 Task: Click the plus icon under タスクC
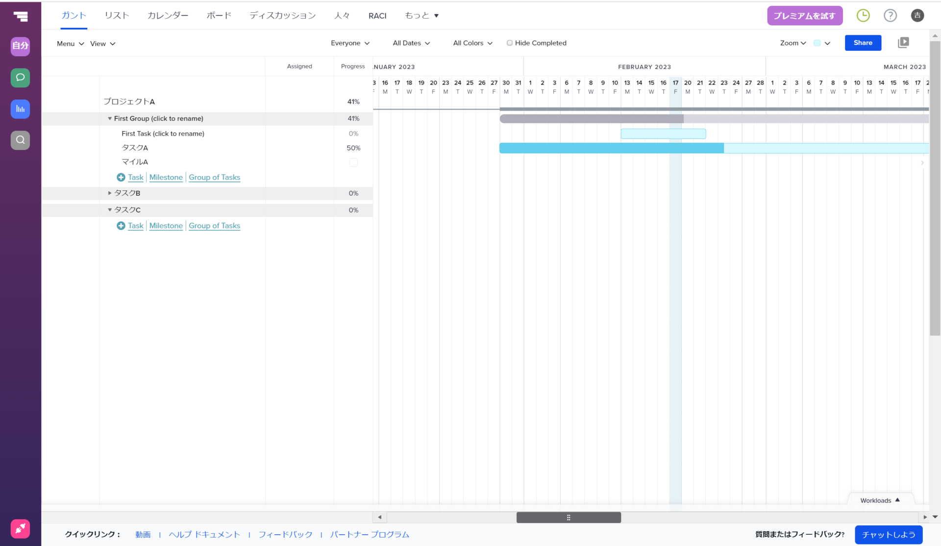[121, 226]
